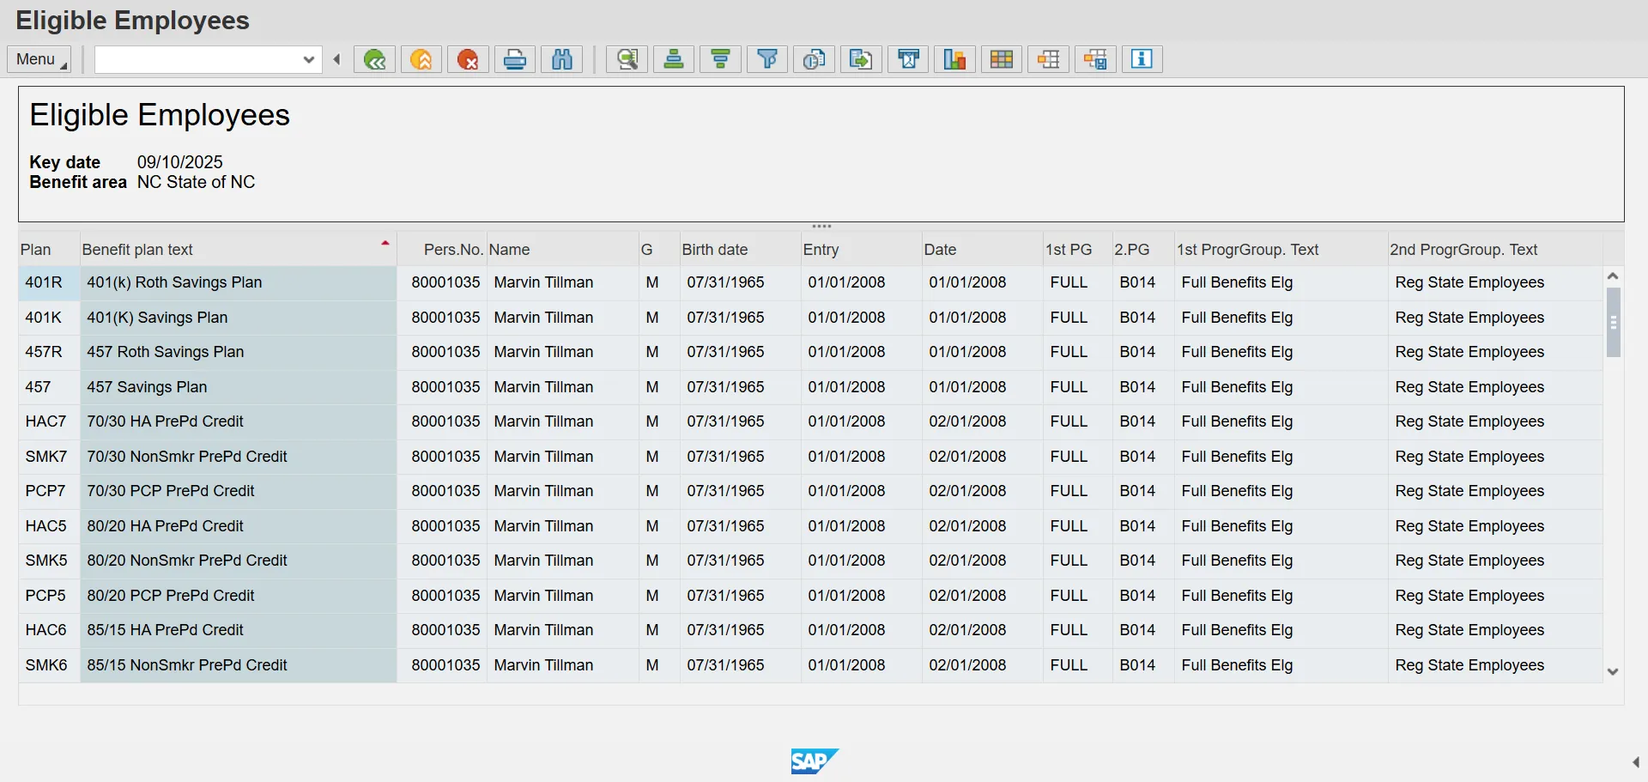Image resolution: width=1648 pixels, height=782 pixels.
Task: Expand side panel arrow at bottom right
Action: pyautogui.click(x=1635, y=762)
